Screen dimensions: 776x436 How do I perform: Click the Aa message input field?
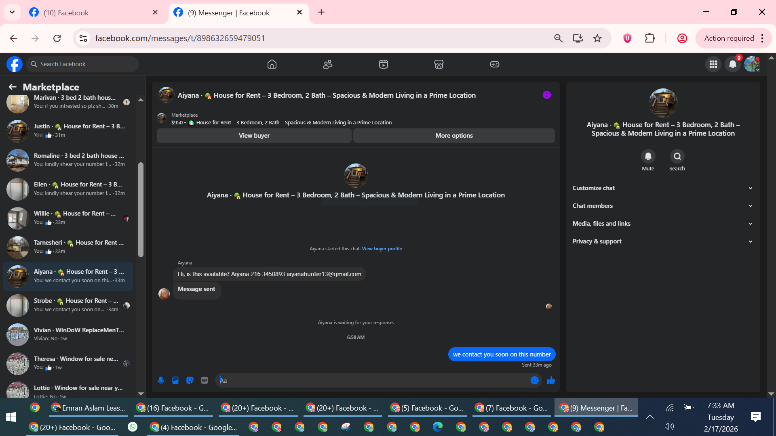(372, 380)
